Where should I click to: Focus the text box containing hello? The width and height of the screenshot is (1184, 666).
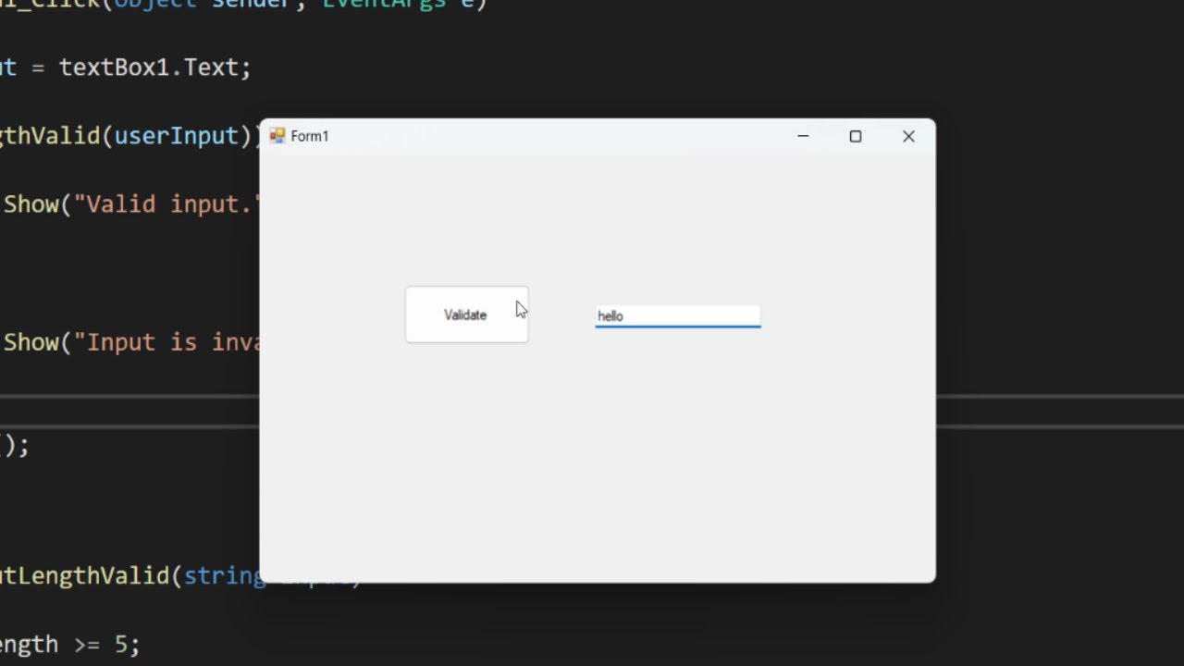(677, 316)
